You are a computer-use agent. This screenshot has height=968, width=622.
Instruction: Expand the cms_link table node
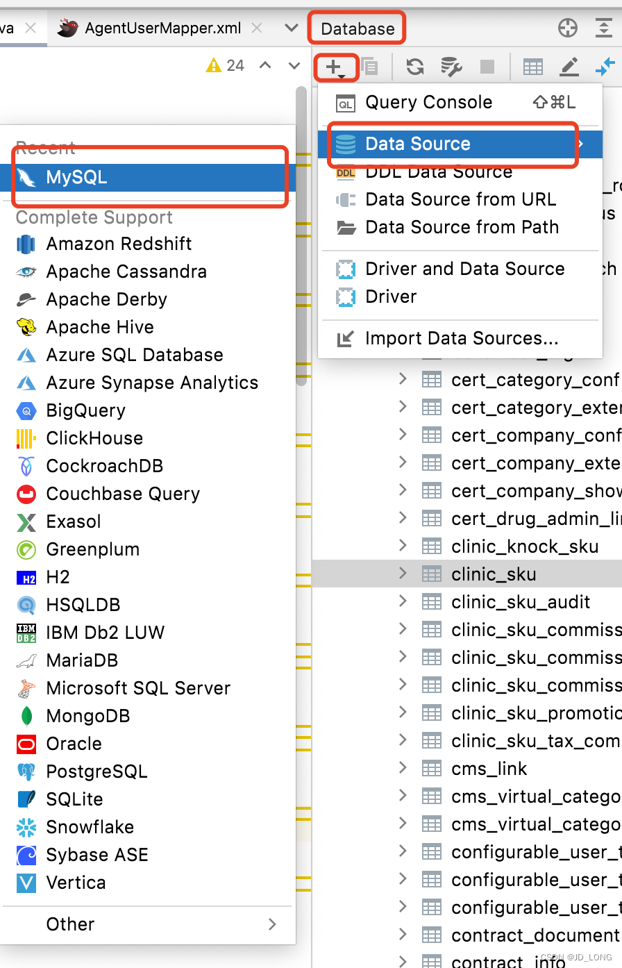(x=403, y=768)
